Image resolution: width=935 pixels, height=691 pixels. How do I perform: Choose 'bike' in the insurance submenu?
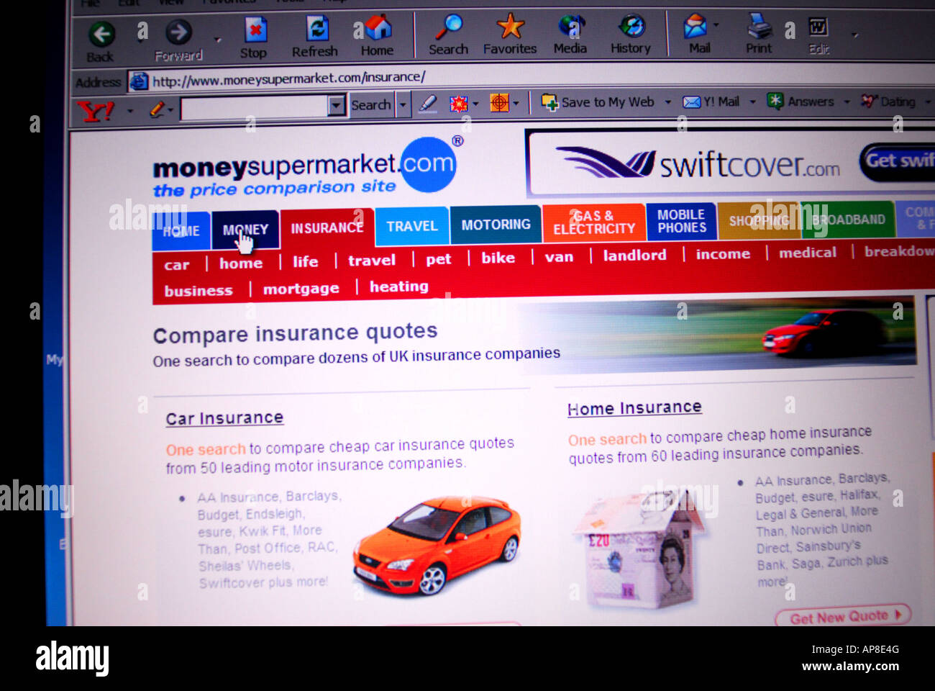pos(498,258)
